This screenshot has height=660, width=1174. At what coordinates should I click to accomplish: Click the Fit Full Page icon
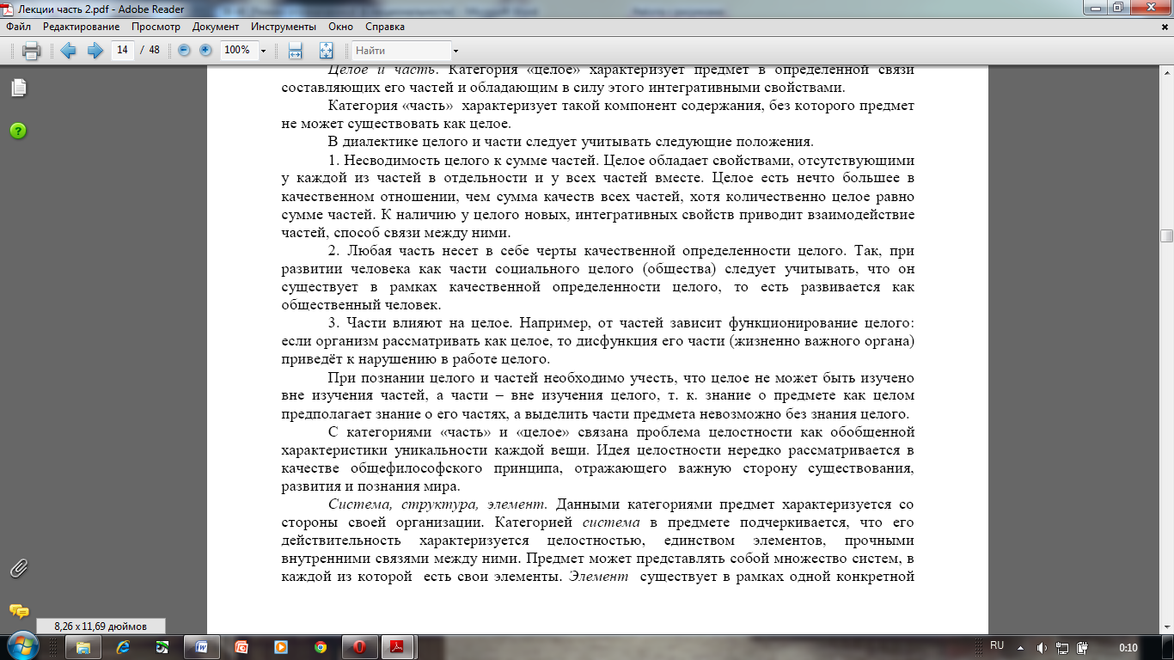tap(326, 51)
